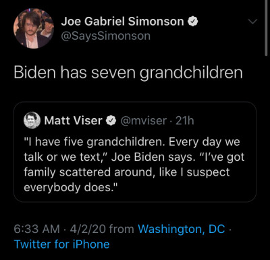
Task: Open the Joe Gabriel Simonson display name
Action: point(122,22)
